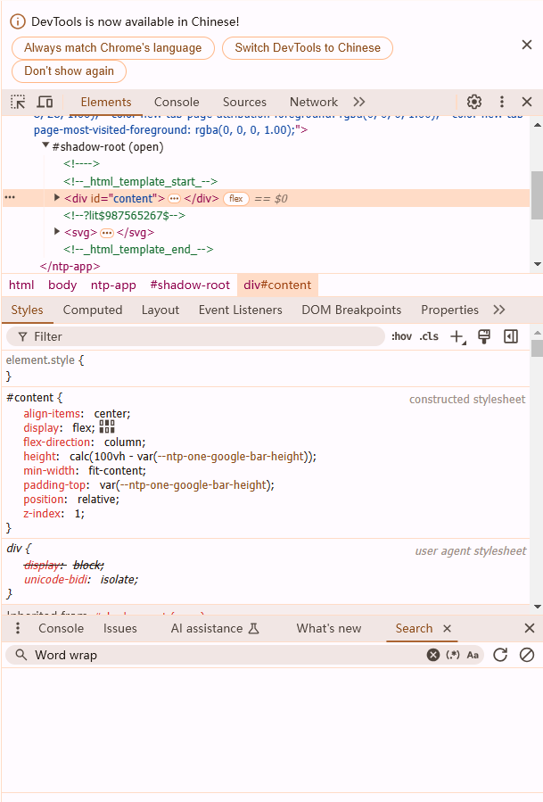The height and width of the screenshot is (802, 543).
Task: Toggle the .cls element classes panel
Action: [x=429, y=336]
